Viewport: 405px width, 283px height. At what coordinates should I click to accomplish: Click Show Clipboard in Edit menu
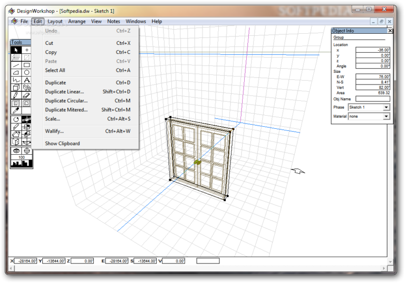[x=62, y=144]
